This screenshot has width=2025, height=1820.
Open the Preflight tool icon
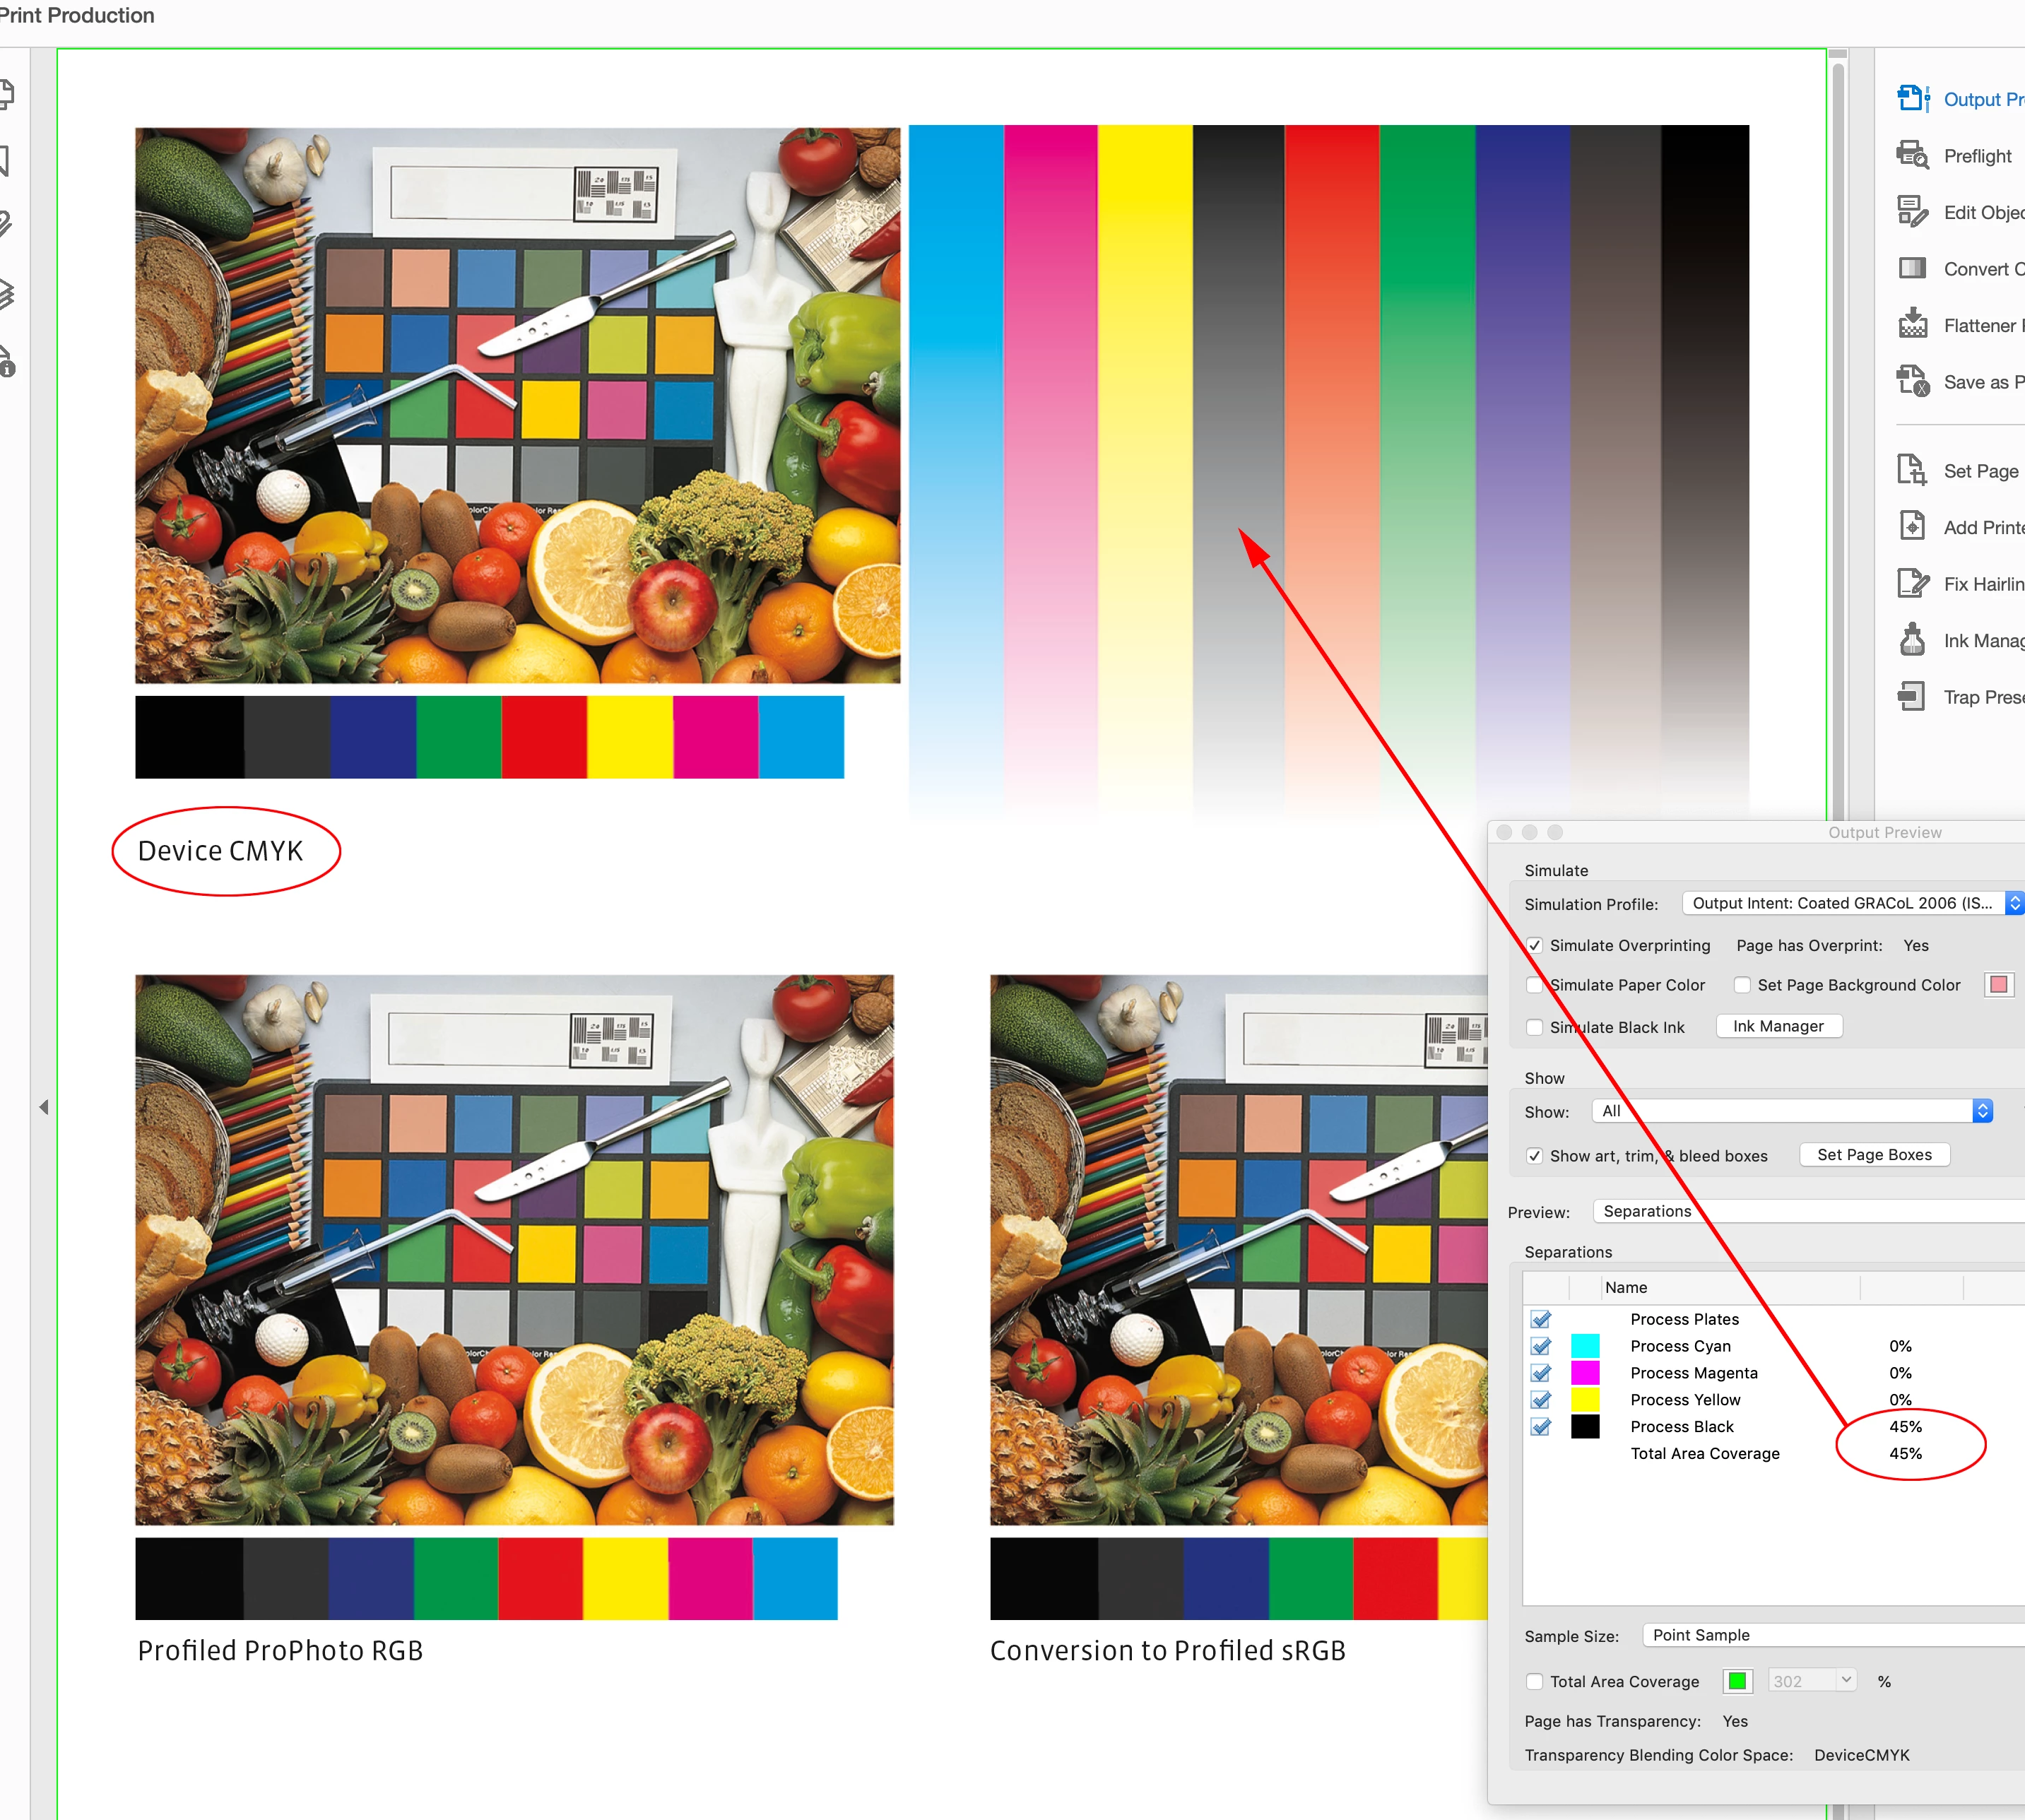pos(1912,156)
